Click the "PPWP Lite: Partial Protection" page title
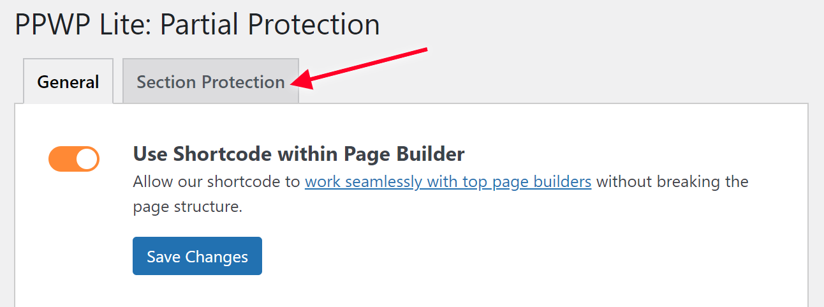This screenshot has height=307, width=824. [x=197, y=25]
